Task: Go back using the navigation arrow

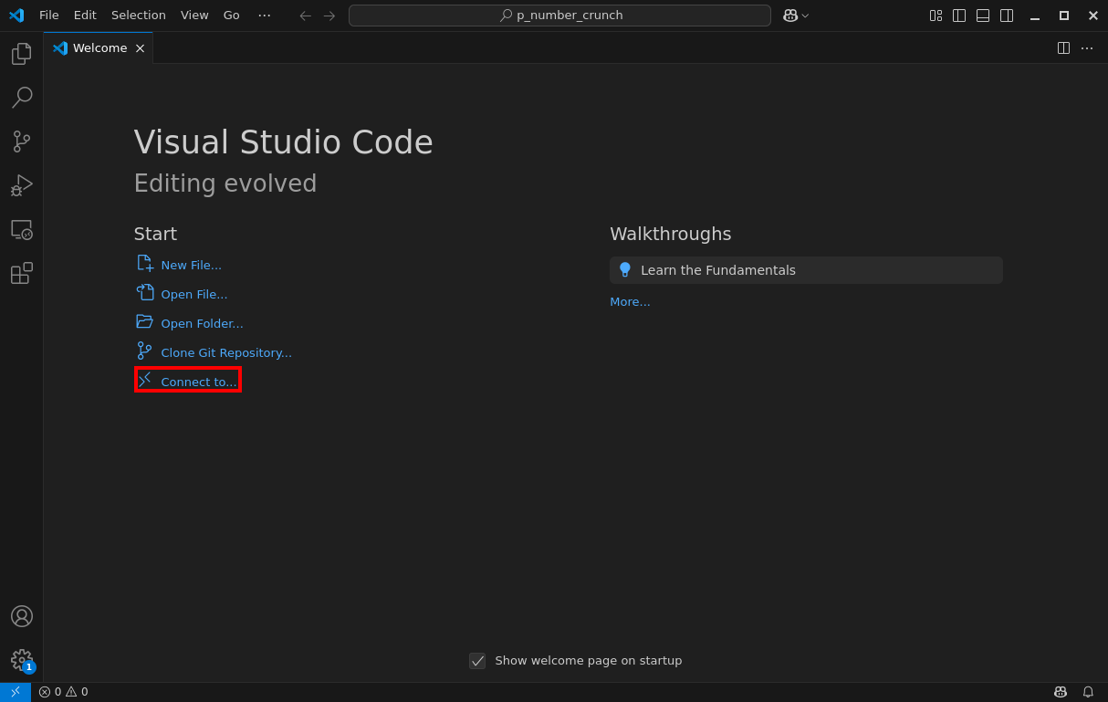Action: [x=306, y=16]
